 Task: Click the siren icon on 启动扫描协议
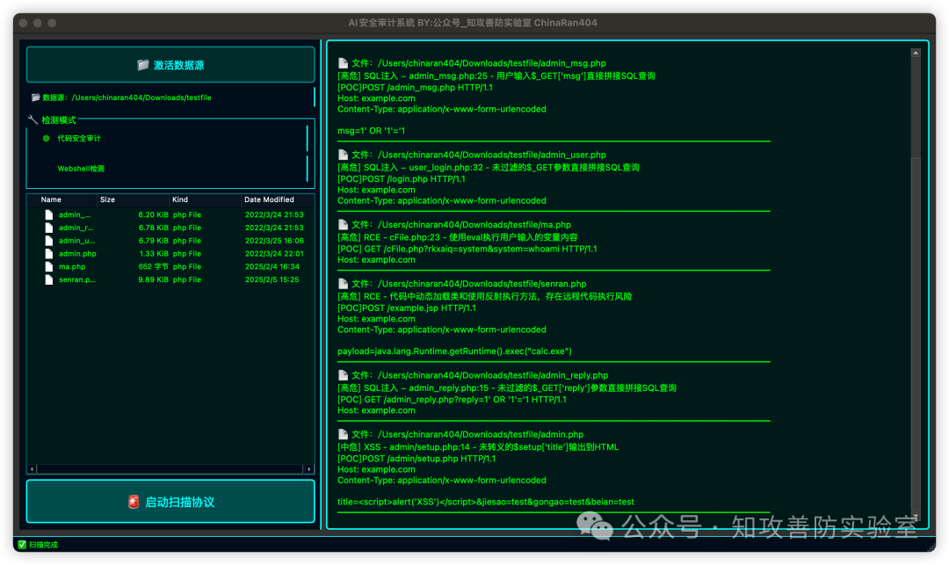click(134, 502)
